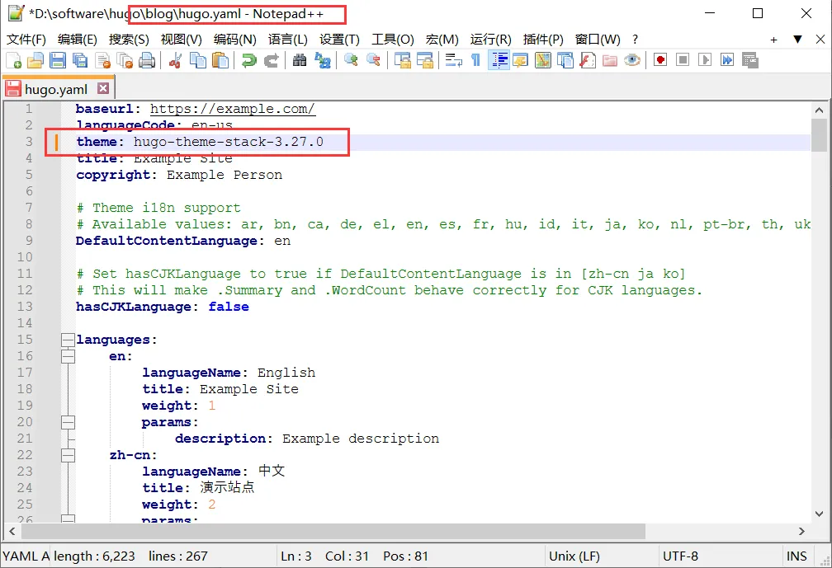
Task: Click the horizontal scrollbar right arrow
Action: pos(801,532)
